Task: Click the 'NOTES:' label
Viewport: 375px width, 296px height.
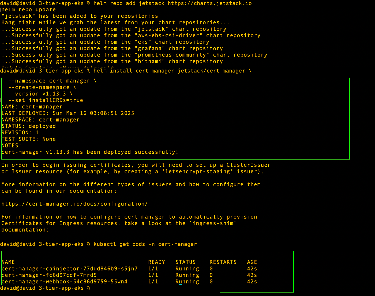Action: pyautogui.click(x=12, y=146)
